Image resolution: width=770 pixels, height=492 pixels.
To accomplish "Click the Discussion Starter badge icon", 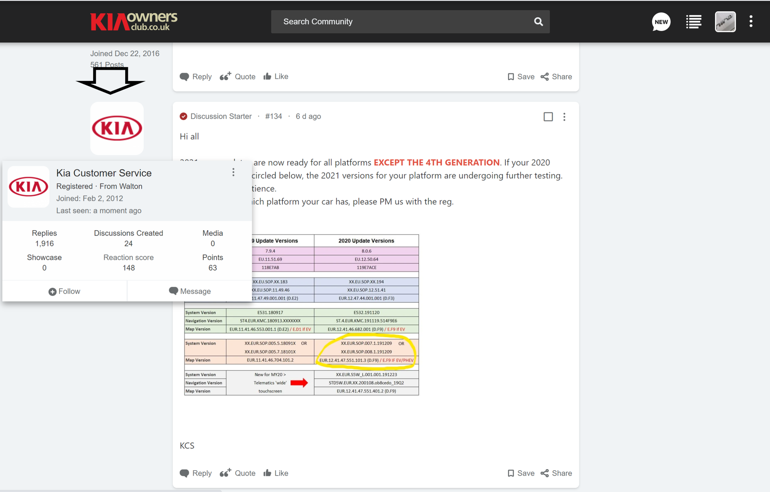I will pos(183,116).
